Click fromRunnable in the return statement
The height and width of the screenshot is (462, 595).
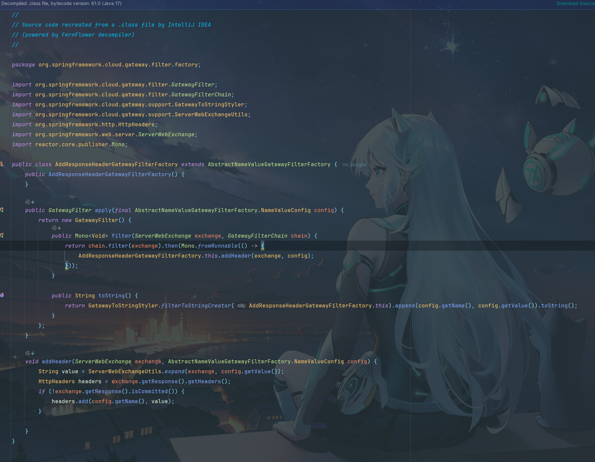(x=218, y=246)
